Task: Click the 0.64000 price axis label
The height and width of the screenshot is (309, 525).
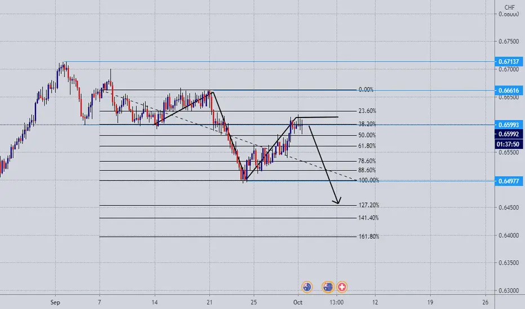Action: pos(509,235)
